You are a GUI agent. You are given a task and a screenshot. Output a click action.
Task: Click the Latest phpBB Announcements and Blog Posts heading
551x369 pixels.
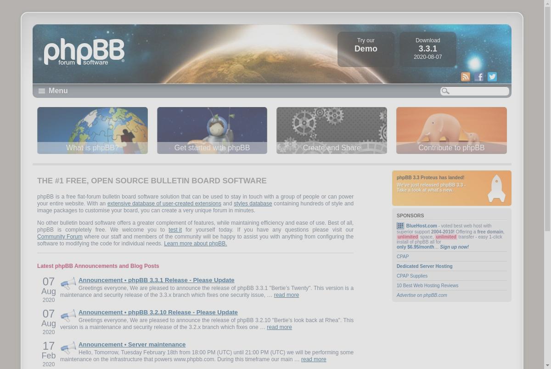(98, 266)
